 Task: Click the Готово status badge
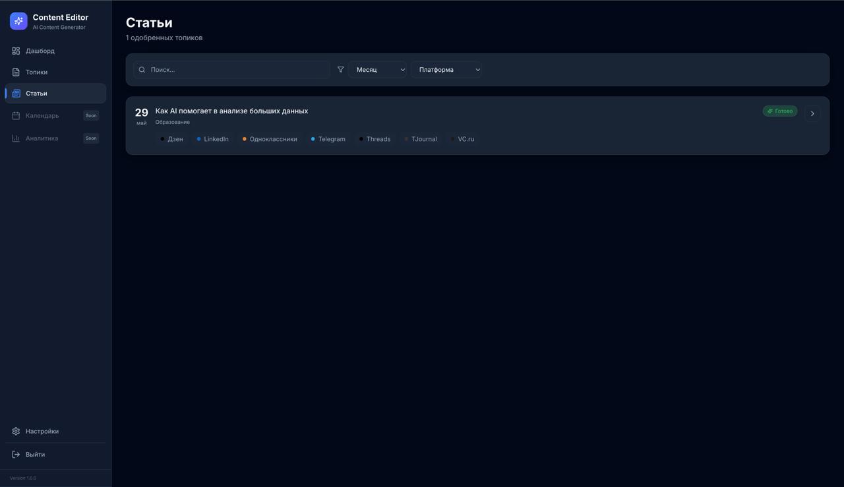pyautogui.click(x=779, y=111)
